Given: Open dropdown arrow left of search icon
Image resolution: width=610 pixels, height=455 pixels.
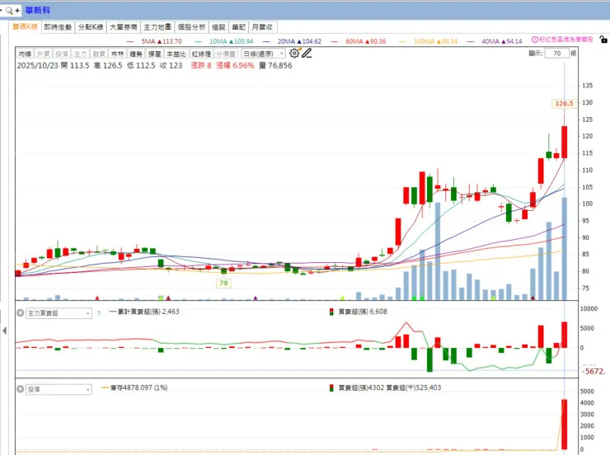Looking at the screenshot, I should [2, 11].
